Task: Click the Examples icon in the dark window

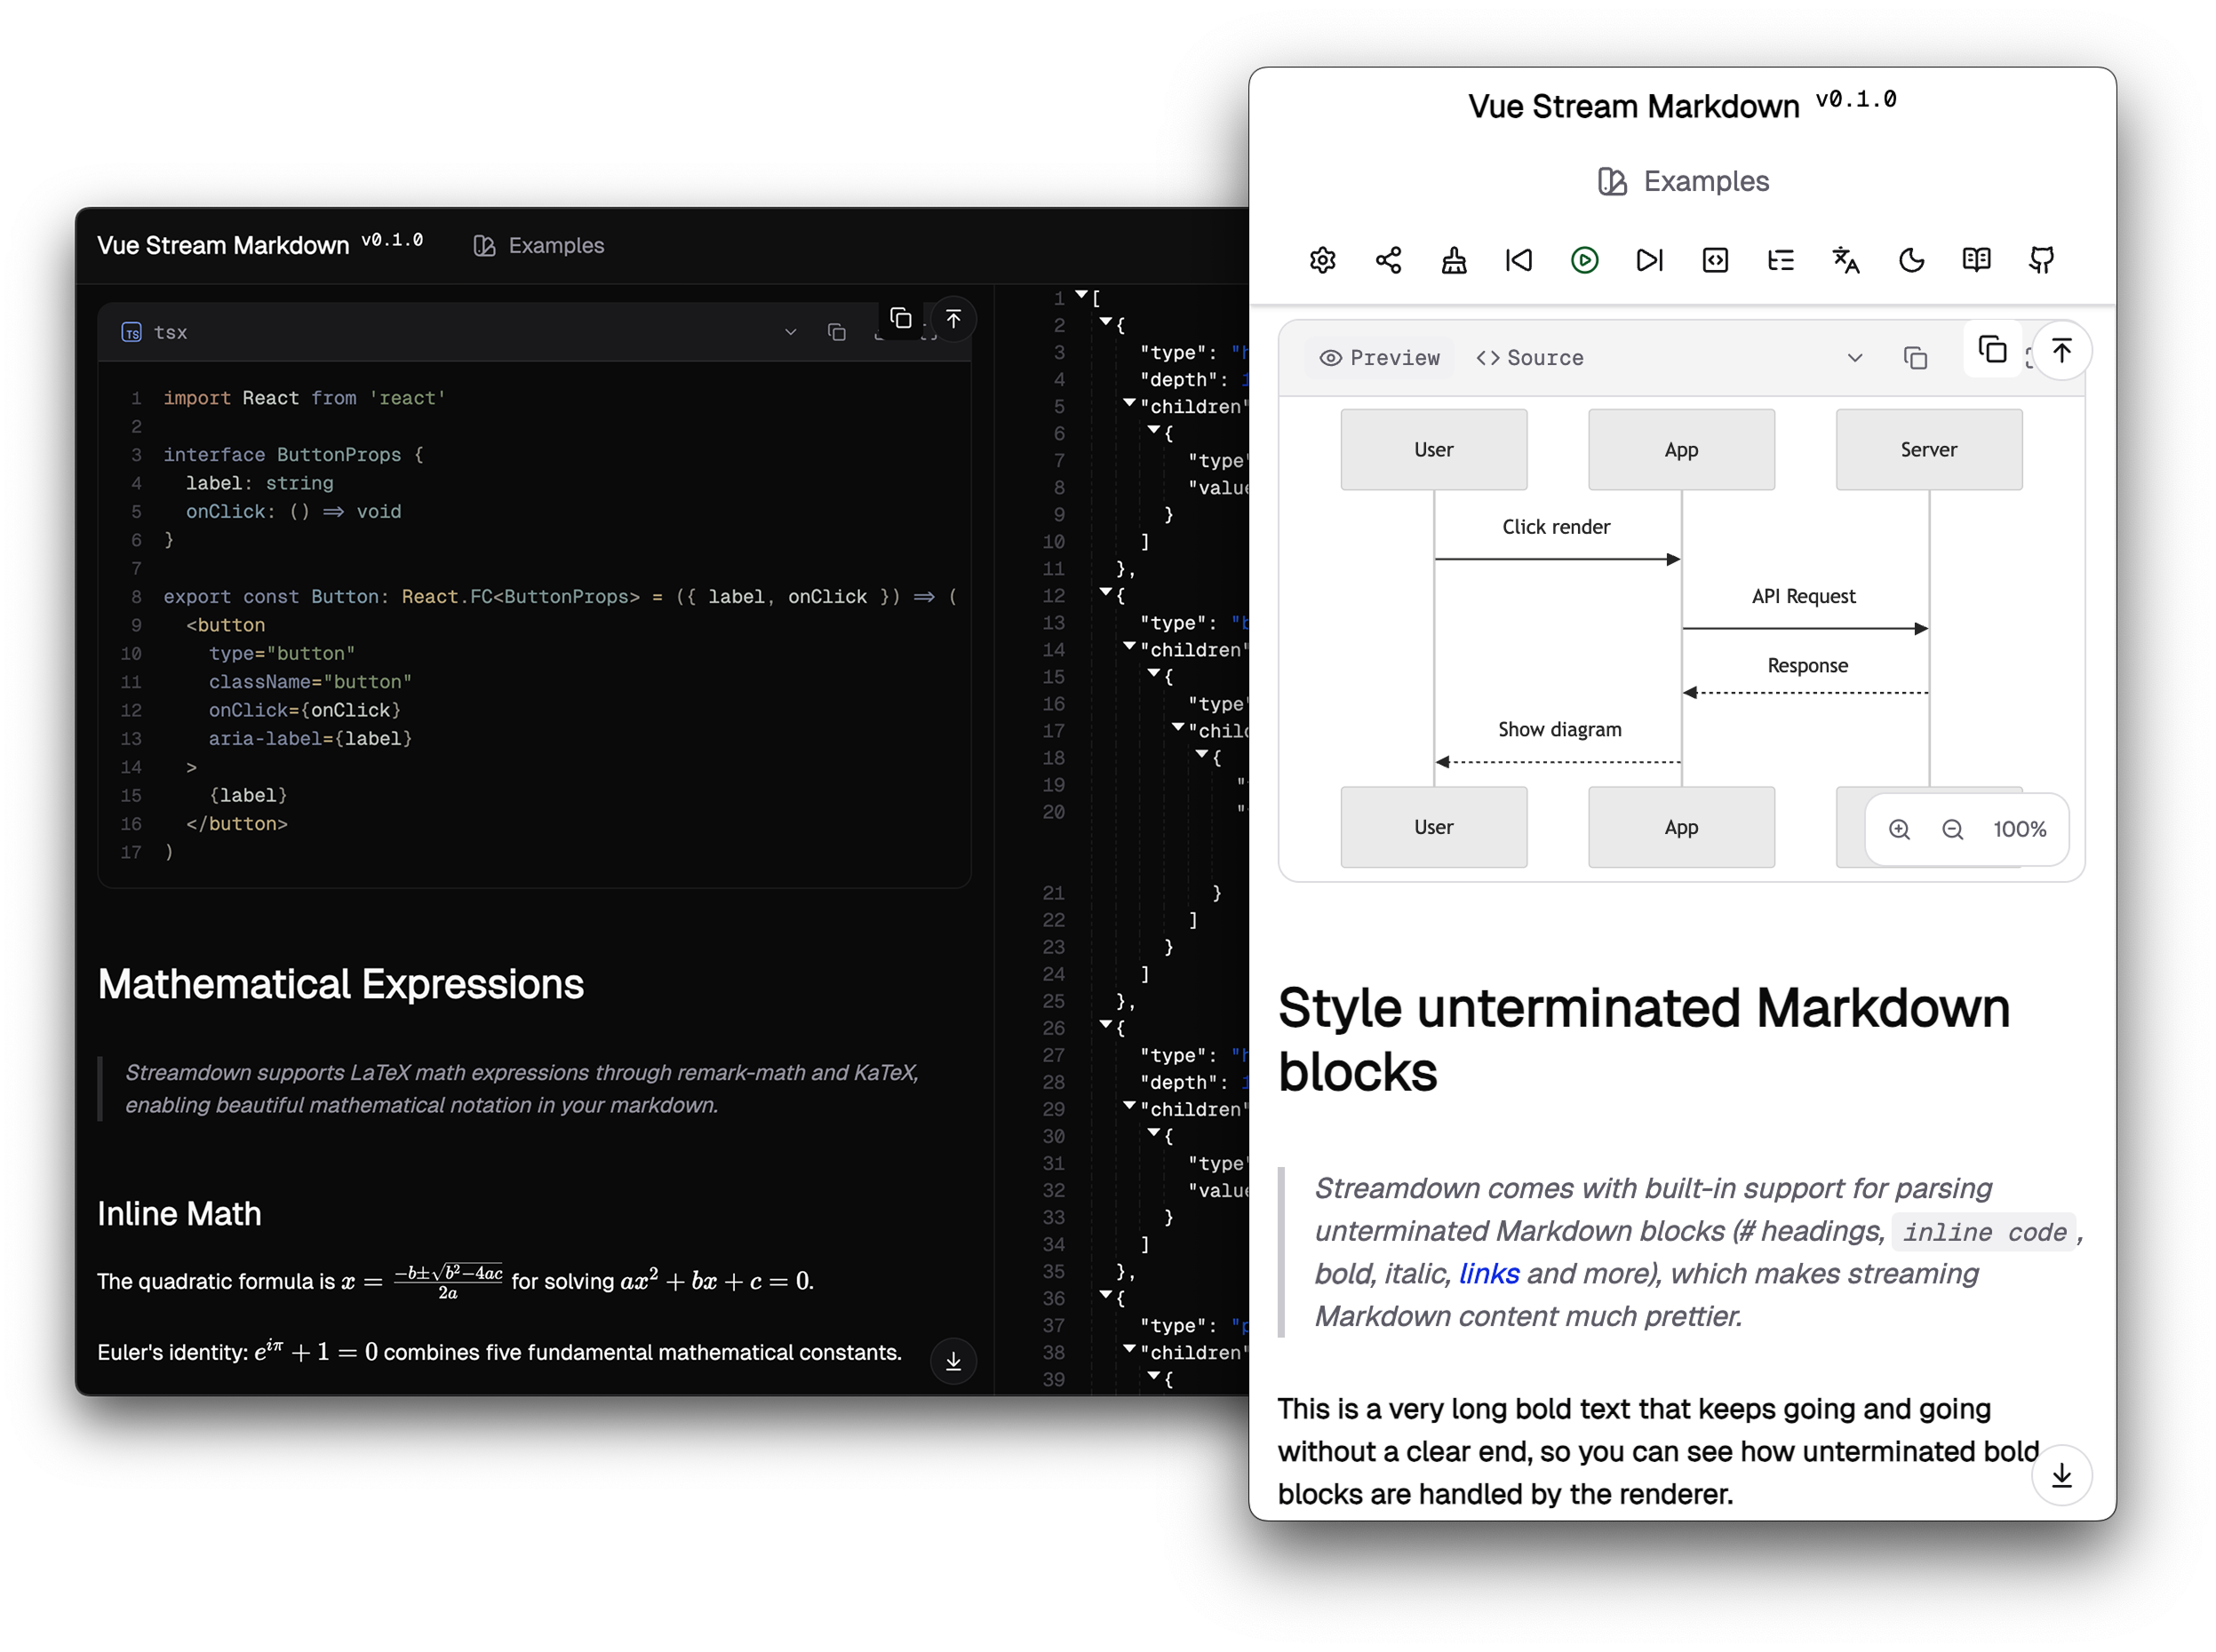Action: coord(484,246)
